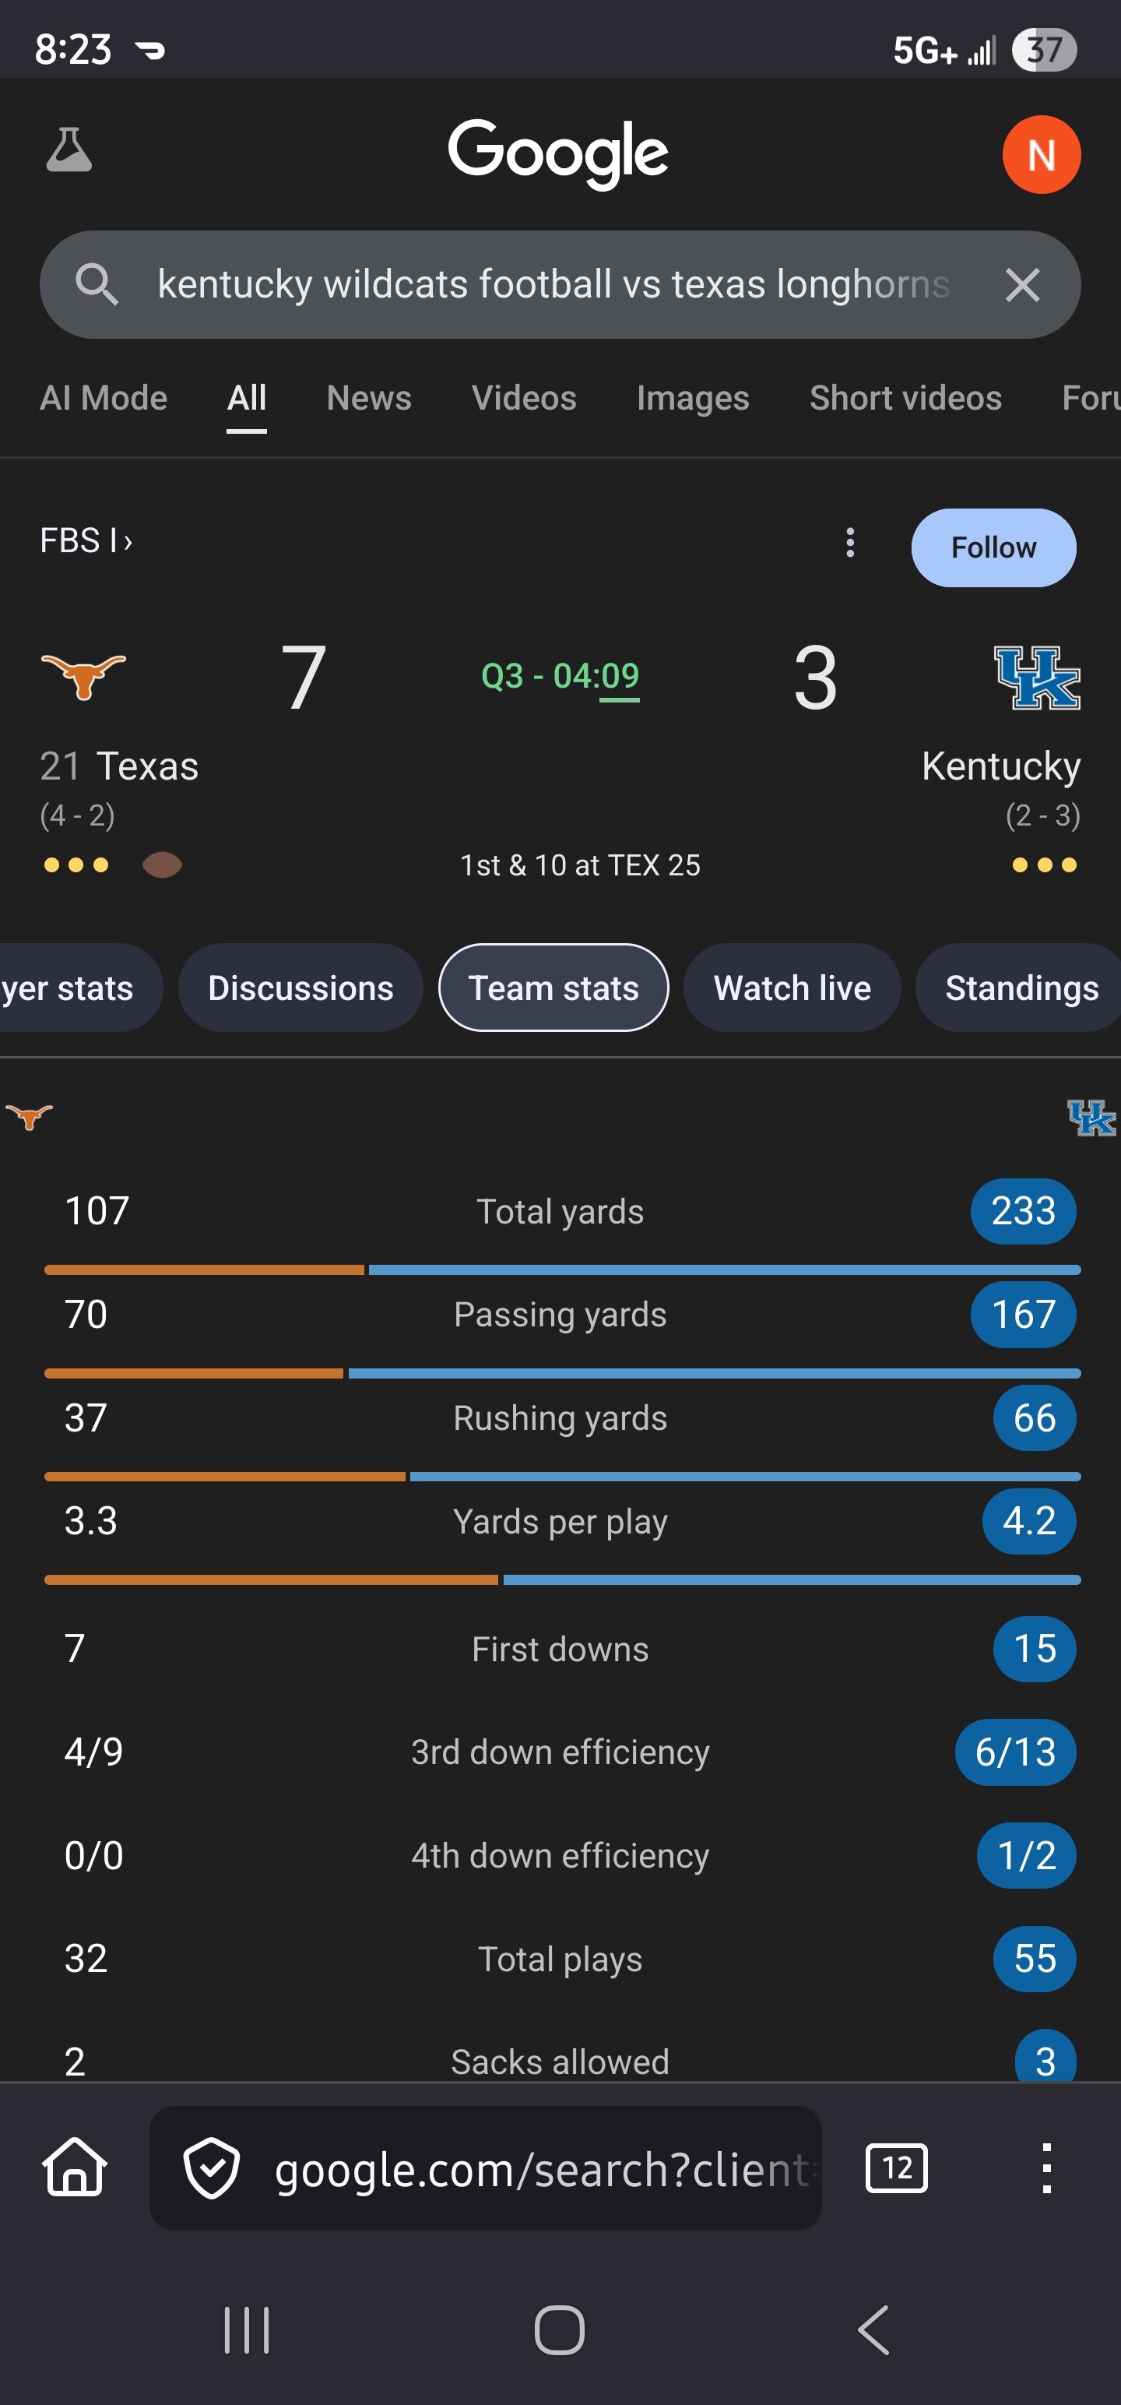This screenshot has height=2405, width=1121.
Task: Select the Team stats chip
Action: 553,988
